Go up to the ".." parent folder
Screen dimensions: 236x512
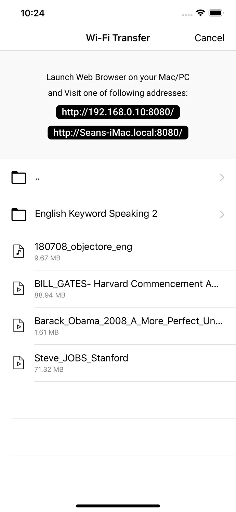pos(38,177)
